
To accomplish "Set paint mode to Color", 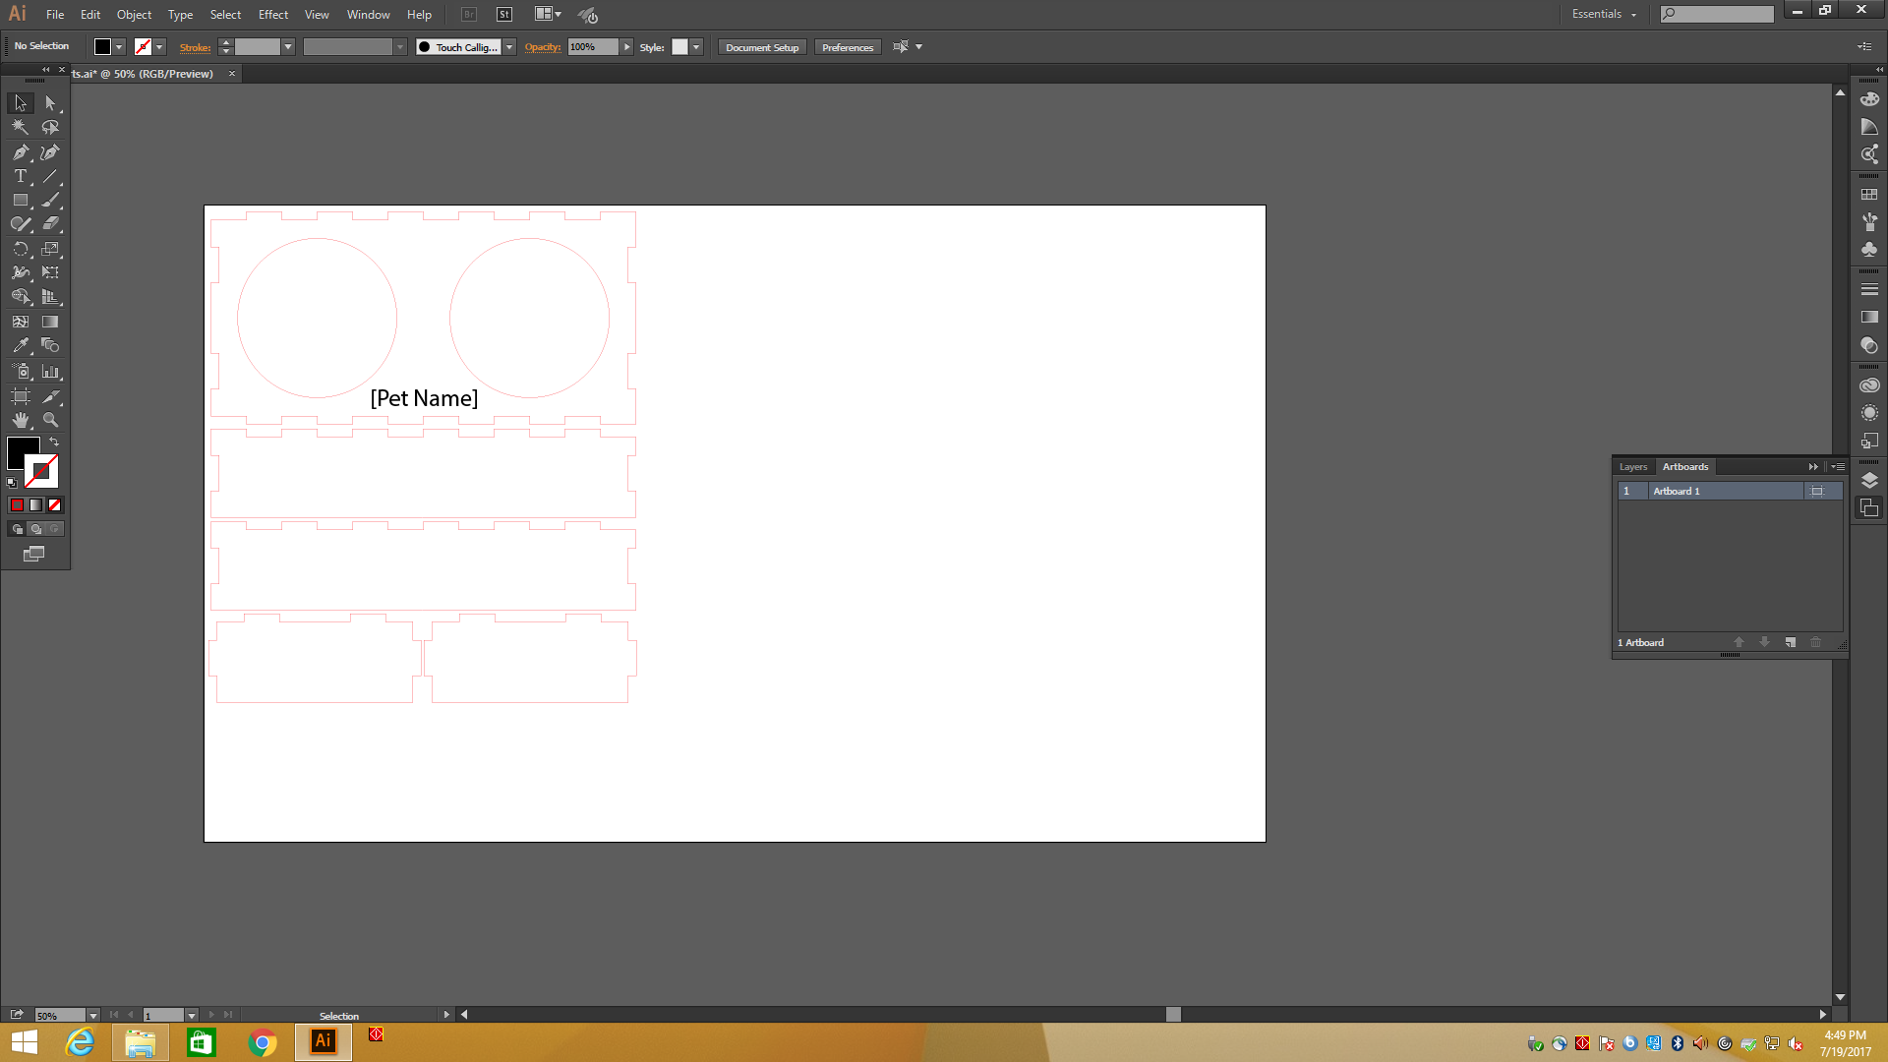I will point(17,505).
